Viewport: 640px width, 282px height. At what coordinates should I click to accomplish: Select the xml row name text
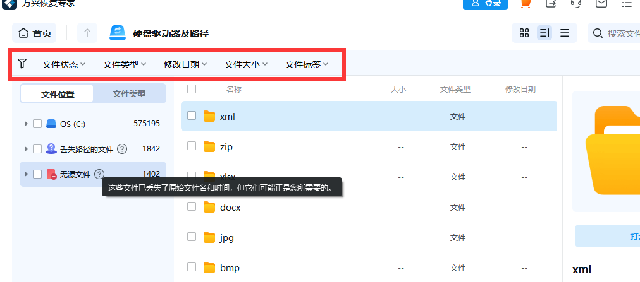point(227,116)
